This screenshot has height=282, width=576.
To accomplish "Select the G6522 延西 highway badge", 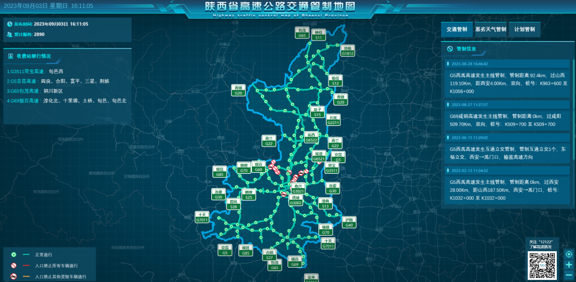I will tap(311, 138).
